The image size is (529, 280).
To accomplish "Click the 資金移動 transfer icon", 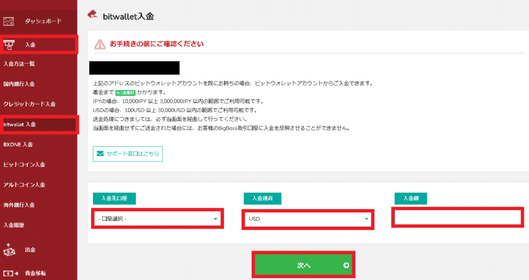I will 11,273.
